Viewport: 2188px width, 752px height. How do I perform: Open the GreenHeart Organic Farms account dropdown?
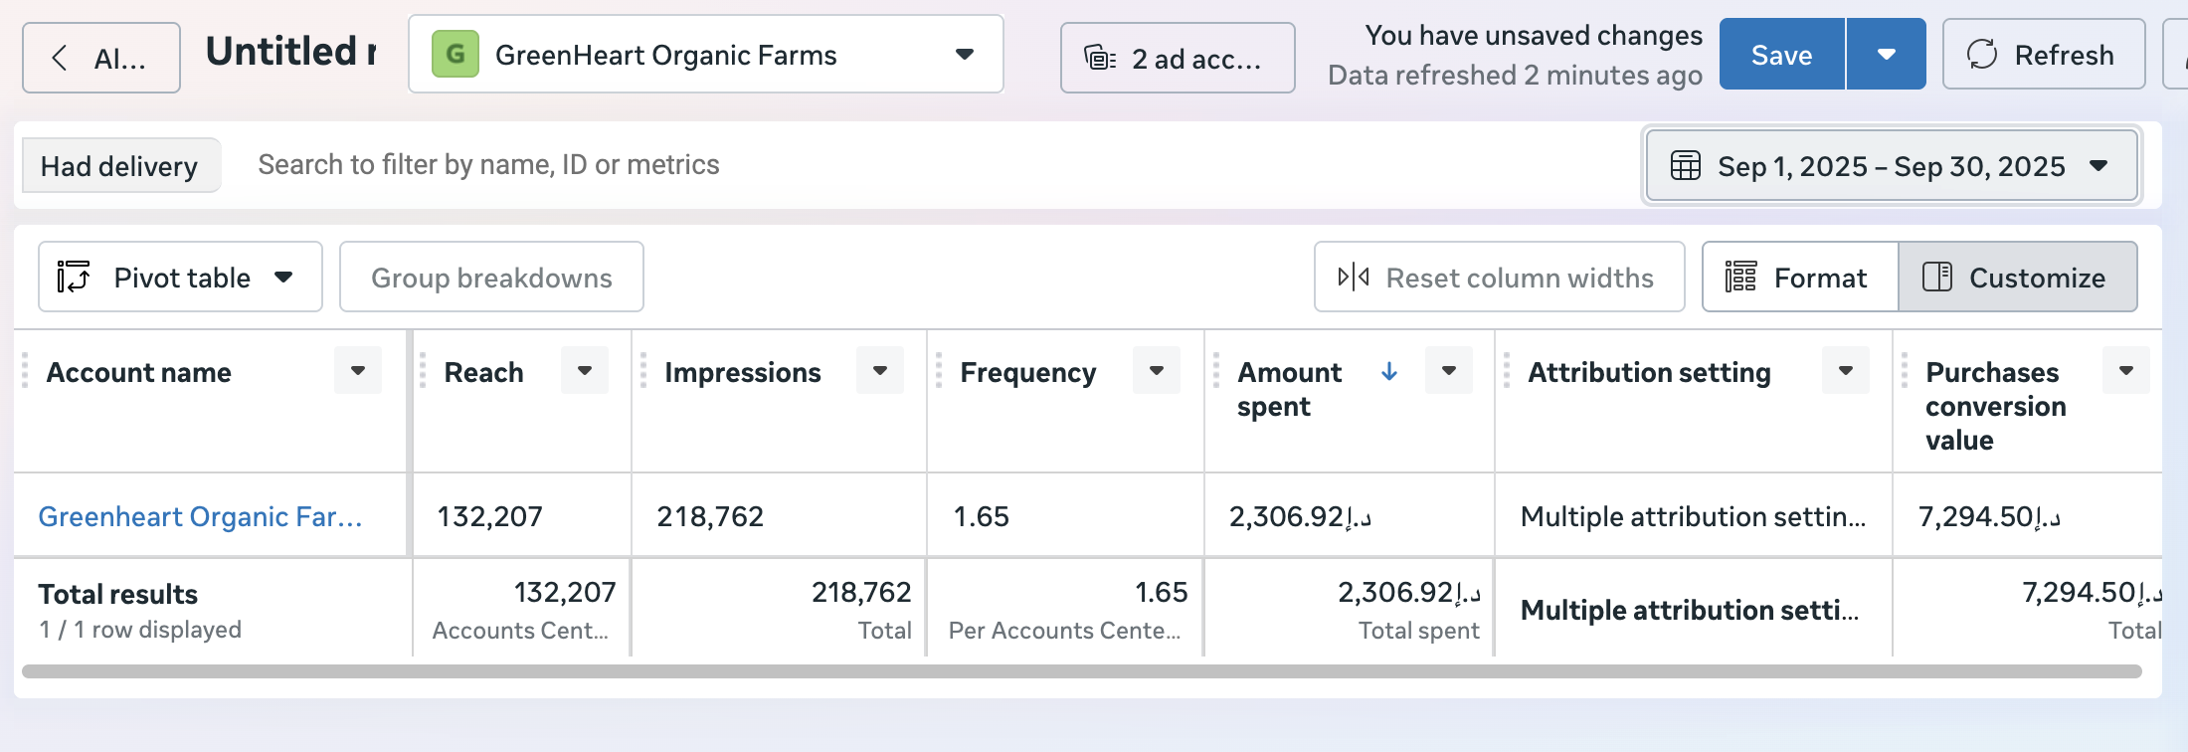click(705, 55)
